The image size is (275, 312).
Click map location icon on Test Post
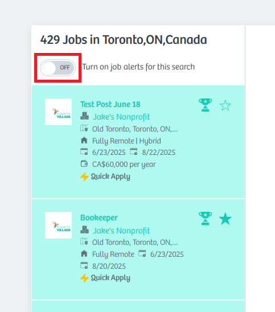click(x=84, y=128)
